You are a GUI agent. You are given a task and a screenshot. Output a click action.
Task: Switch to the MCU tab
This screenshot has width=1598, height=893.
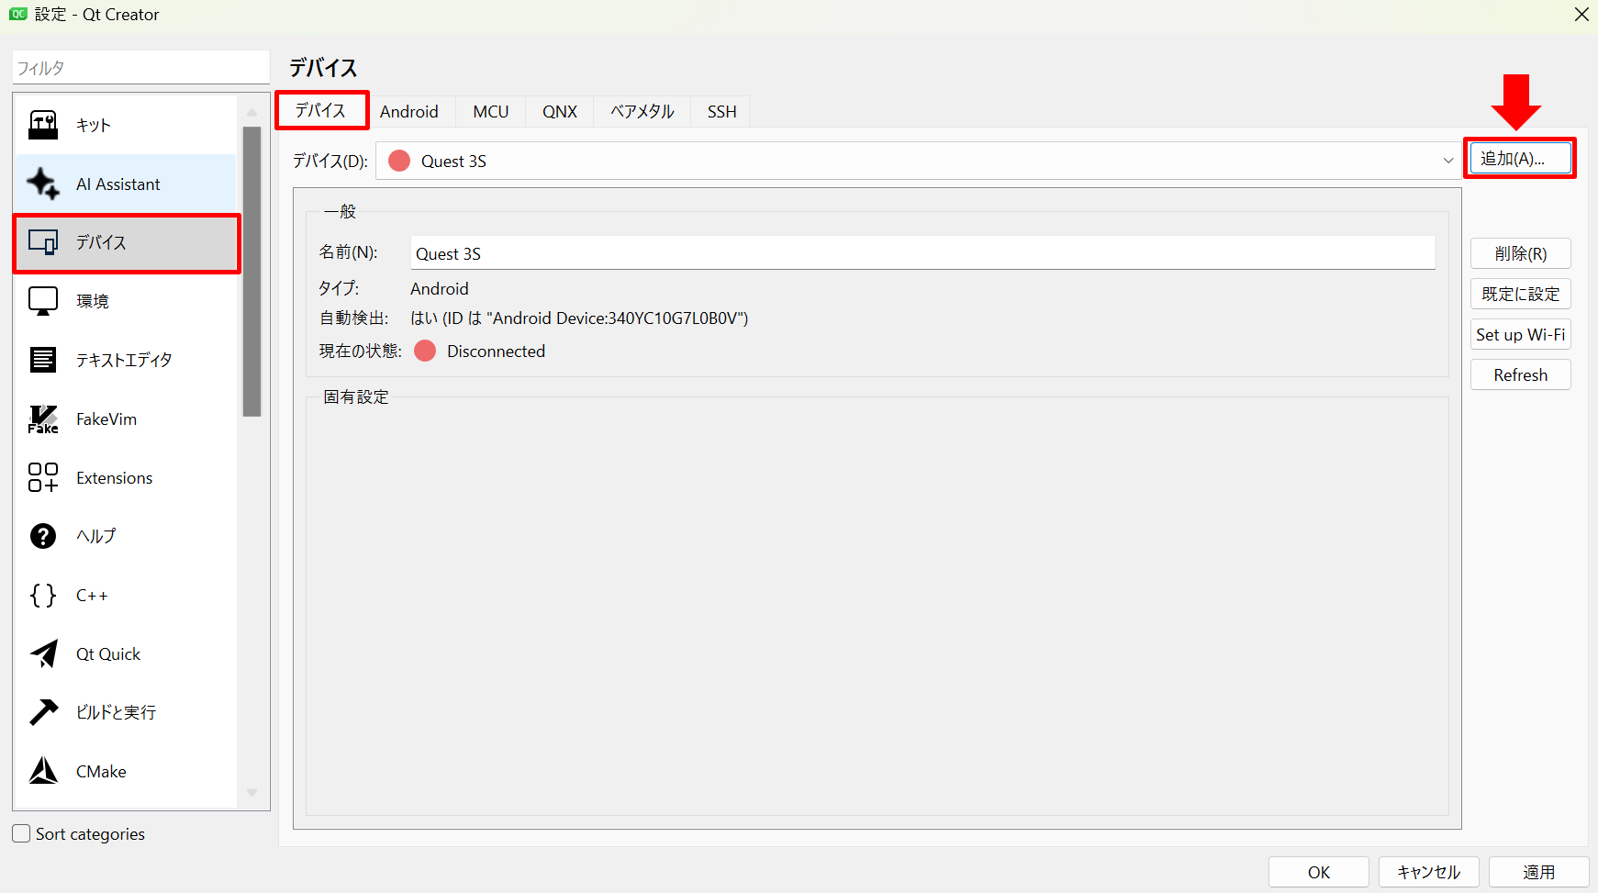490,112
